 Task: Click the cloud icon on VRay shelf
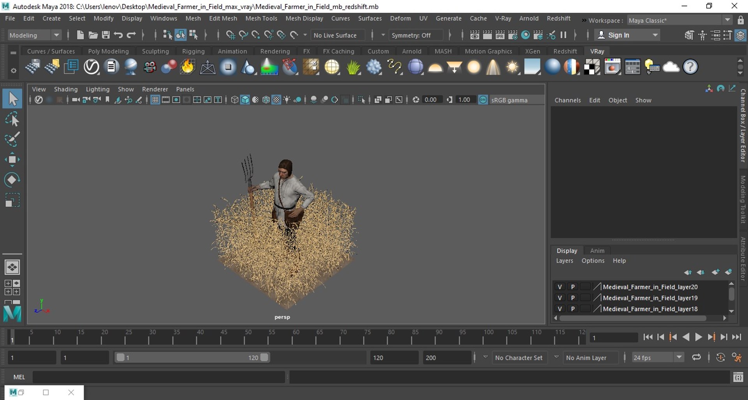pos(671,67)
